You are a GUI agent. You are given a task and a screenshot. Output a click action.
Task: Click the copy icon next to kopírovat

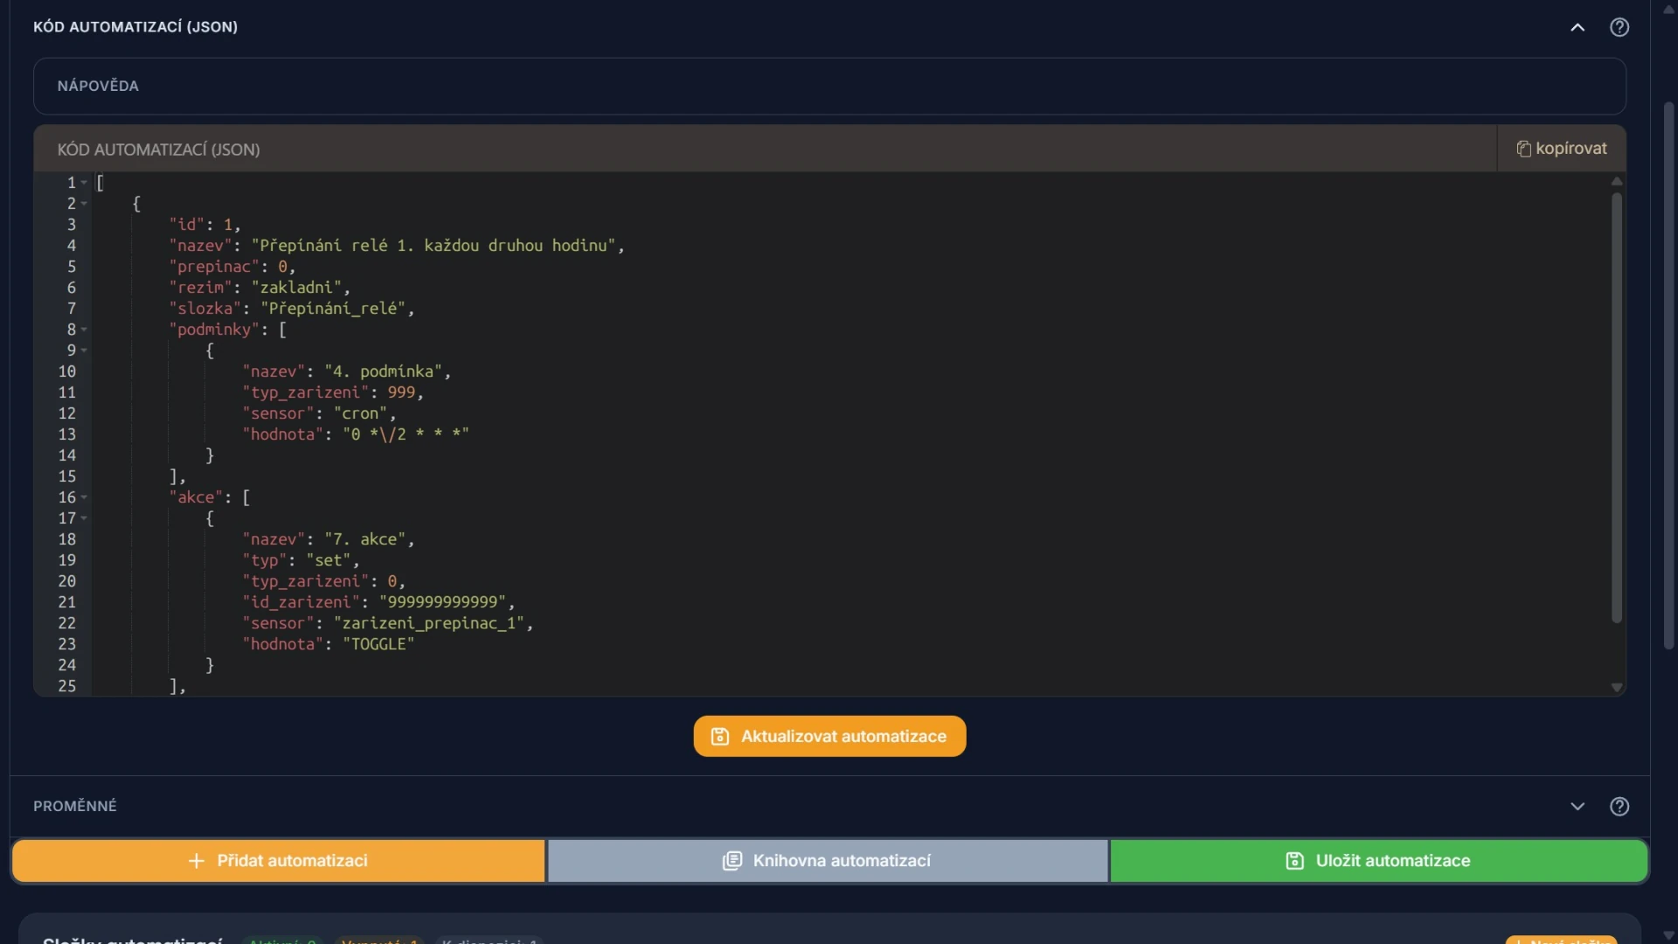point(1523,149)
